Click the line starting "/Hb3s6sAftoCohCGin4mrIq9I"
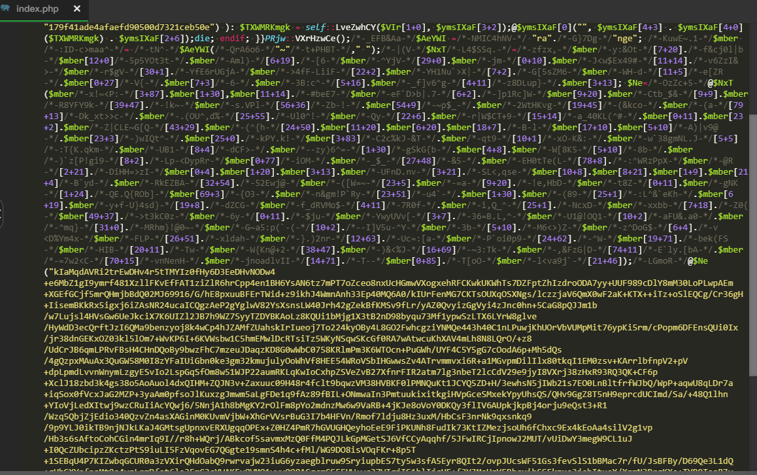757x475 pixels. (338, 439)
